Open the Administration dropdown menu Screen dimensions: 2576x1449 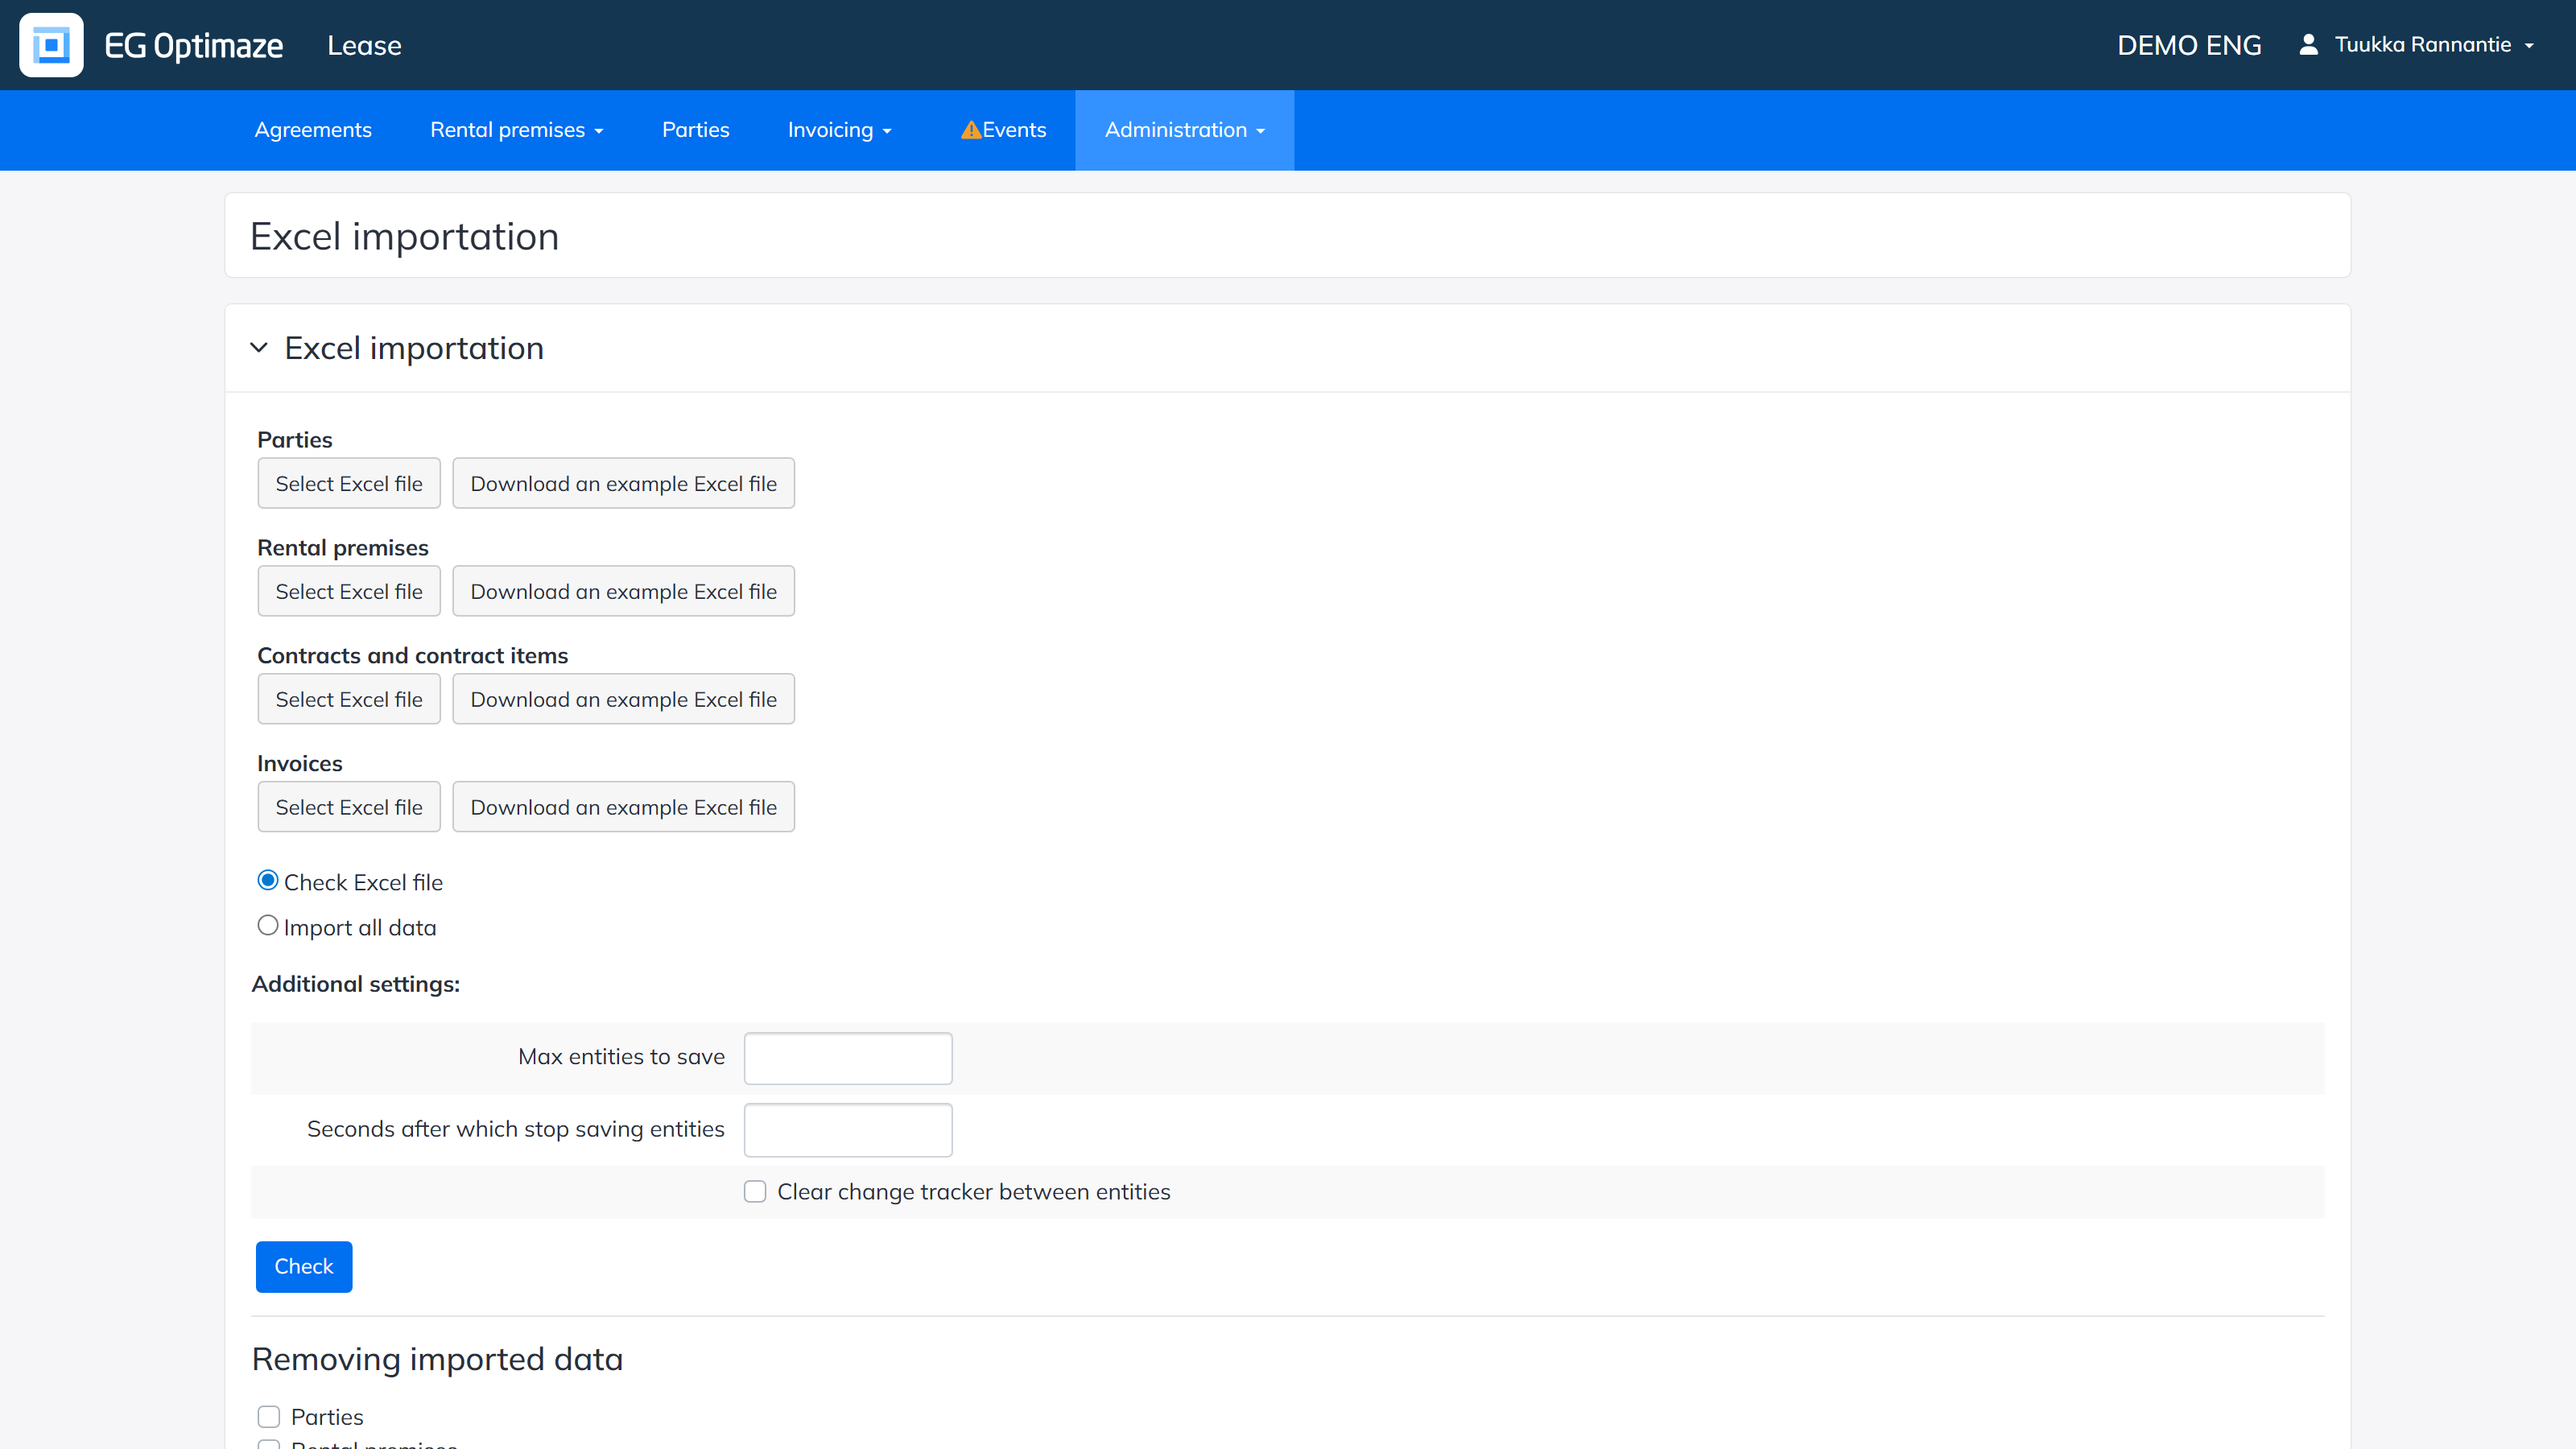[x=1184, y=130]
